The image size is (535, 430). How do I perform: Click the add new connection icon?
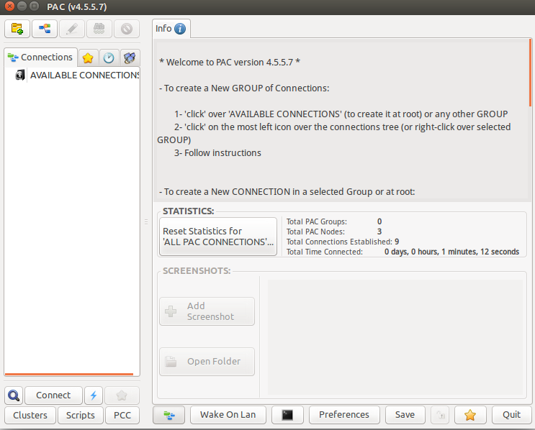45,29
